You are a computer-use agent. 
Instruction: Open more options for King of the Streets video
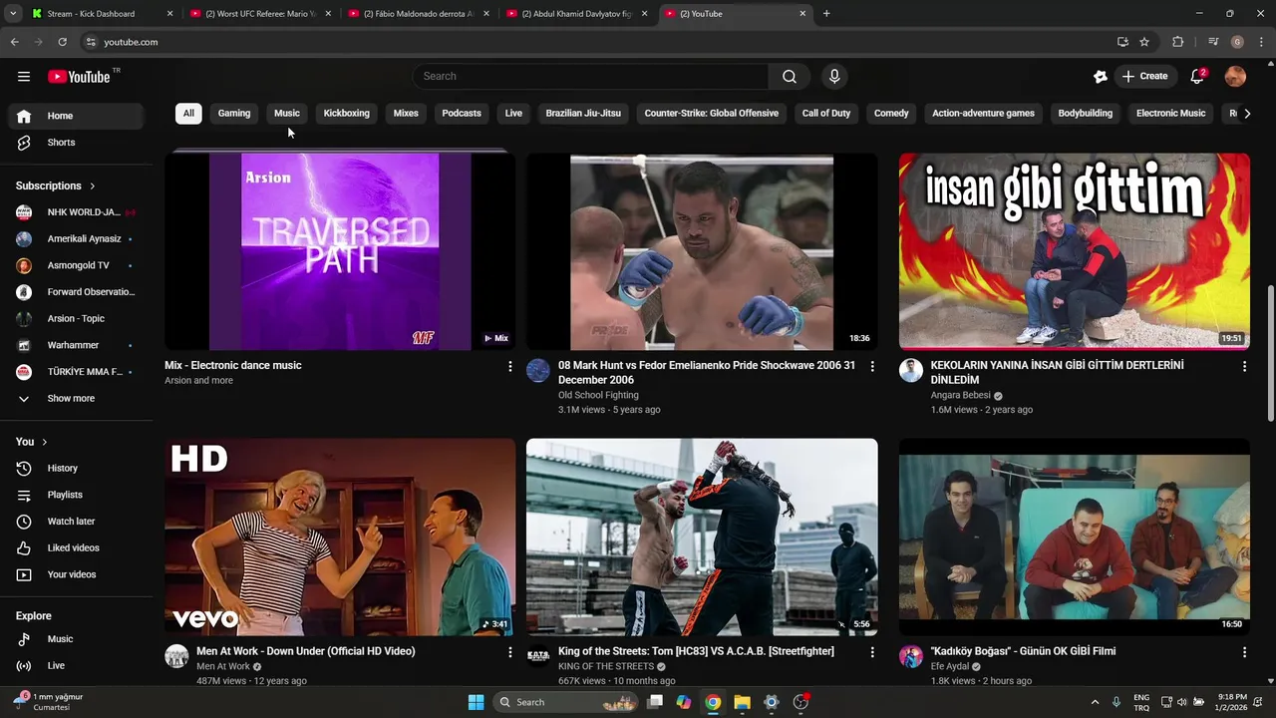point(872,652)
